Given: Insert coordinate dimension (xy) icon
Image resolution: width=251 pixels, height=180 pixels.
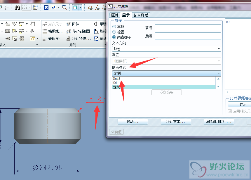Looking at the screenshot, I should [x=22, y=39].
